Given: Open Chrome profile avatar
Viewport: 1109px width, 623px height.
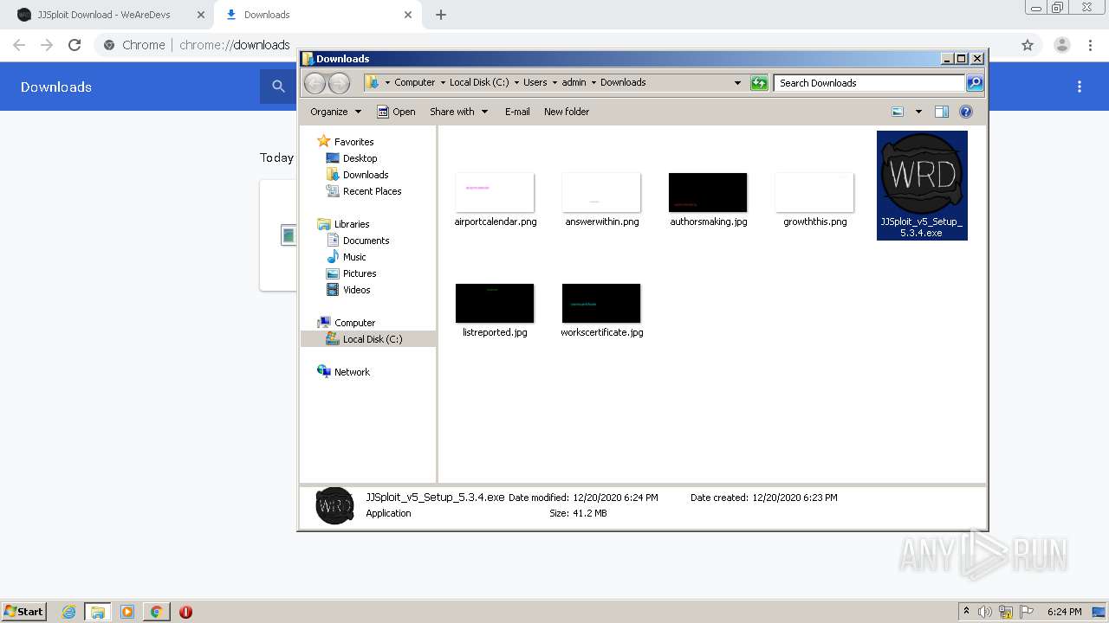Looking at the screenshot, I should [1061, 45].
